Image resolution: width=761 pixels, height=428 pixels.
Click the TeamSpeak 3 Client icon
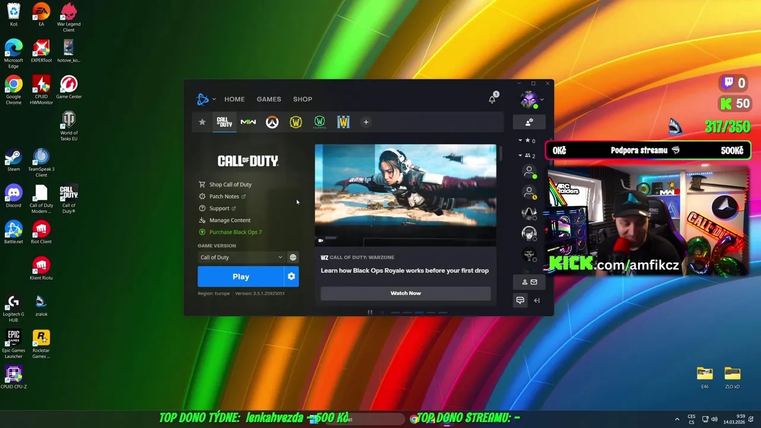[41, 162]
